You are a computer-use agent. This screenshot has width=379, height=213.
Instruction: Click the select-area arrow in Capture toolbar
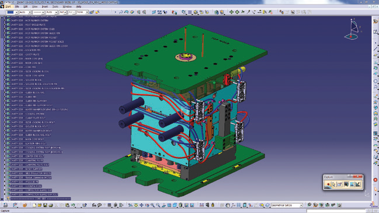[x=334, y=184]
